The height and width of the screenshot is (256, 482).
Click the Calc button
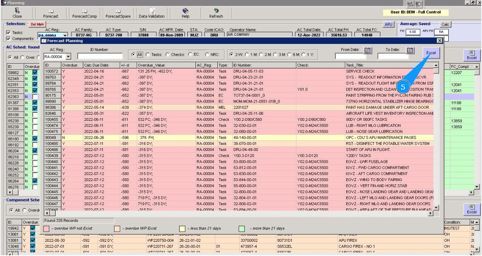coord(445,24)
